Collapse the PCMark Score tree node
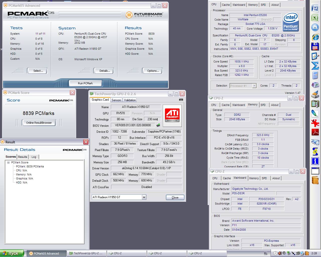Screen dimensions: 321x257 click(8, 162)
